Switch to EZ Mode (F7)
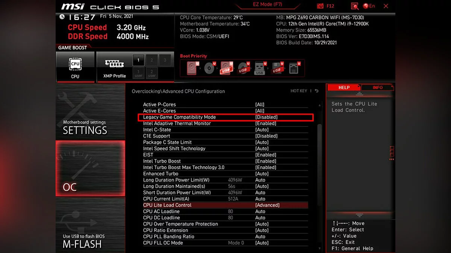 [267, 5]
